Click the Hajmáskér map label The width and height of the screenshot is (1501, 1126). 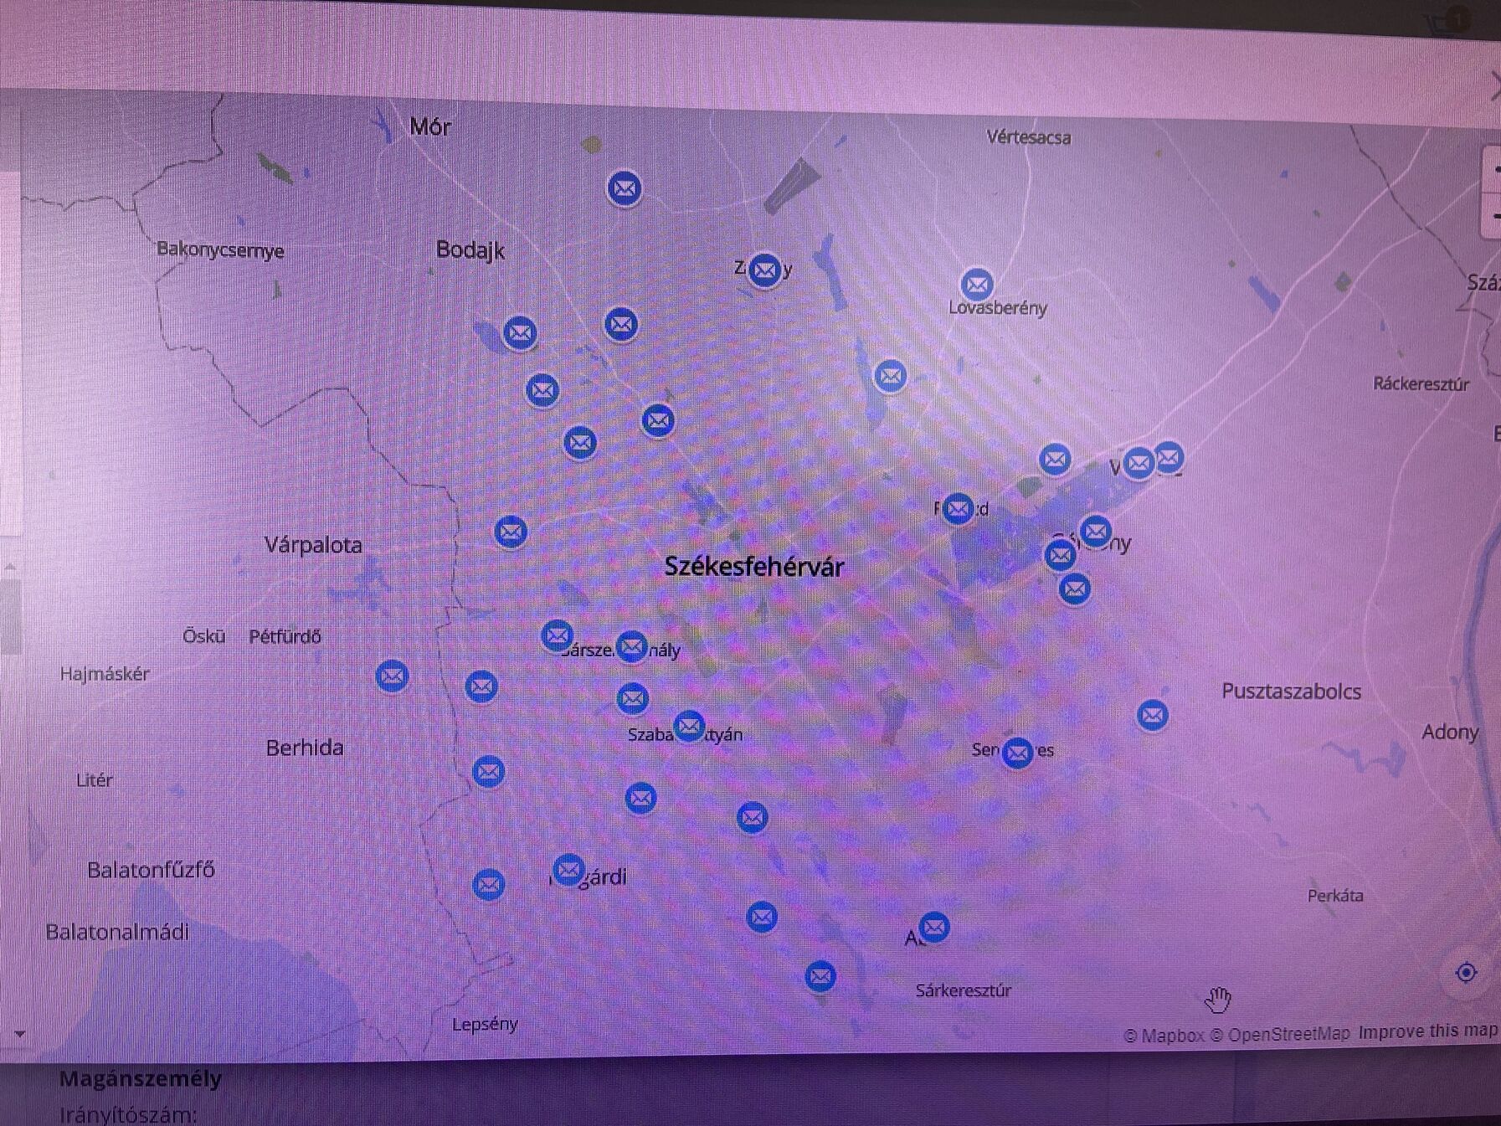coord(105,674)
